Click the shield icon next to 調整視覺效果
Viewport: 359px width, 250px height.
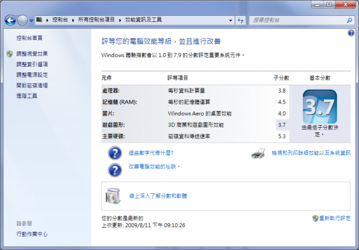(10, 54)
